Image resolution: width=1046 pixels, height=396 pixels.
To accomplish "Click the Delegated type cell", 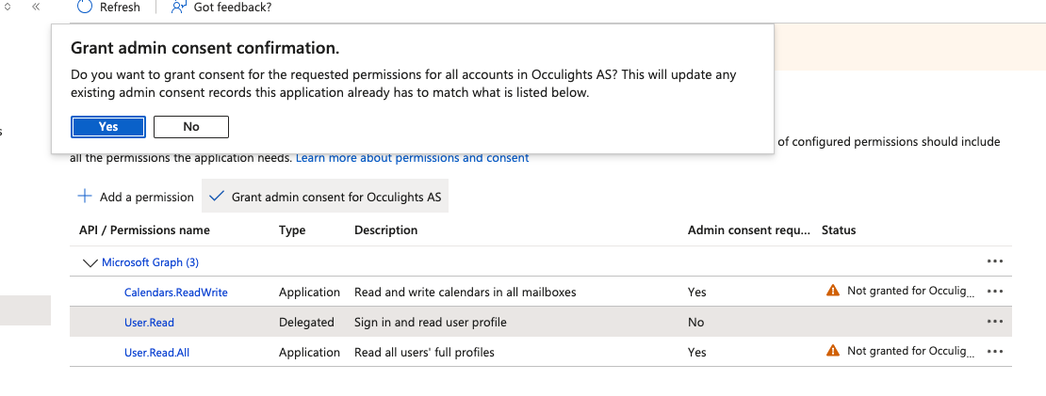I will (306, 322).
